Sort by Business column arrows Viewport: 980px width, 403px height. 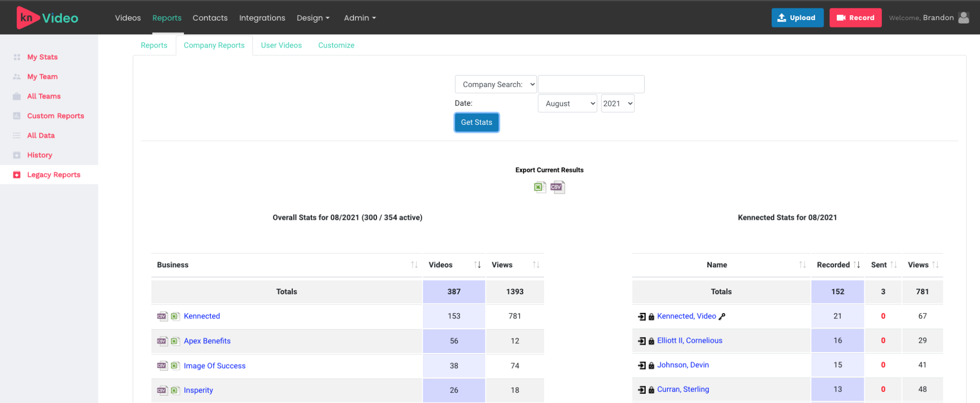pos(414,265)
